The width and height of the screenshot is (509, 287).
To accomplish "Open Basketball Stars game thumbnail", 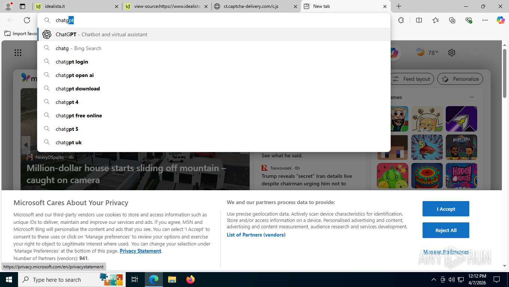I will (461, 147).
